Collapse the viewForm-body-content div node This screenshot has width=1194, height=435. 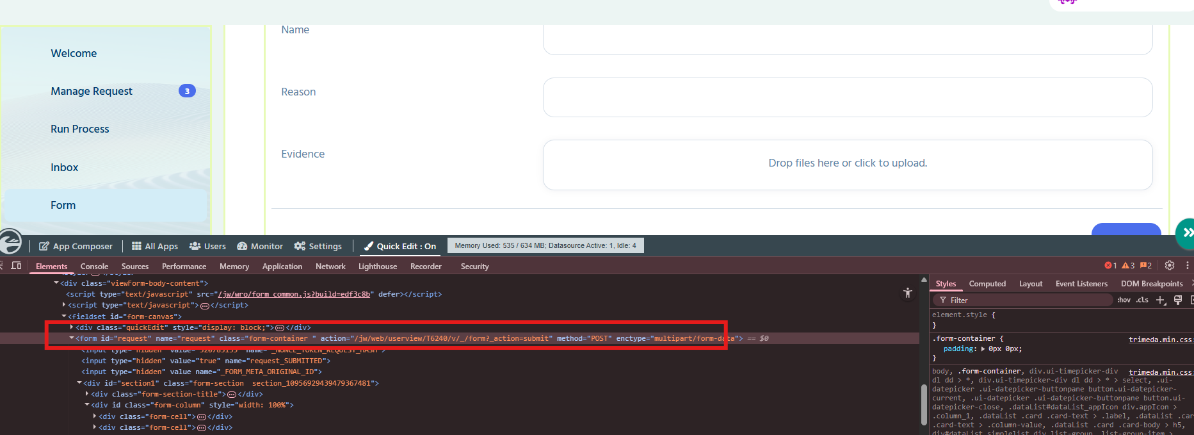[56, 283]
